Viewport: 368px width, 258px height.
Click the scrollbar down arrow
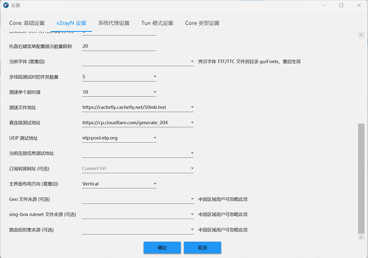pos(361,237)
